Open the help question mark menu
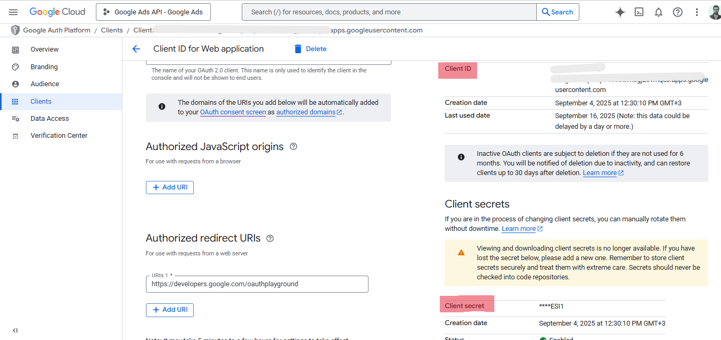Viewport: 721px width, 340px height. click(678, 12)
